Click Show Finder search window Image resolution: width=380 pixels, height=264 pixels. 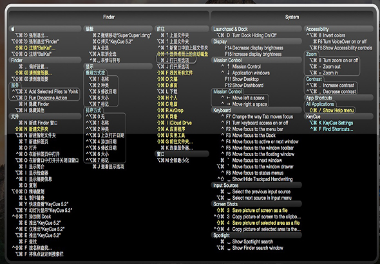pyautogui.click(x=250, y=249)
